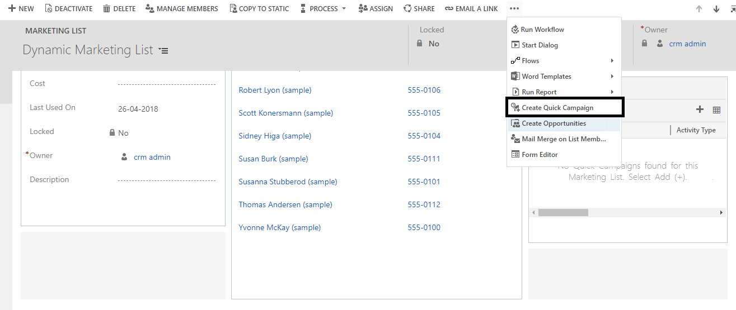Add a Quick Campaign with plus icon
Screen dimensions: 736x310
pyautogui.click(x=700, y=109)
